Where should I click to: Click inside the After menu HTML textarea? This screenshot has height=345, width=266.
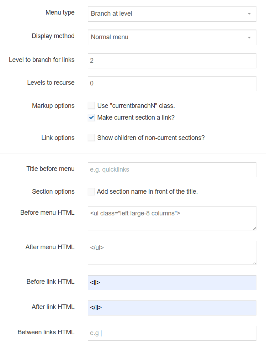tap(172, 253)
